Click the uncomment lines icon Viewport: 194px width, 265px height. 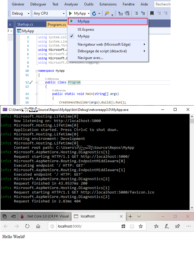143,13
